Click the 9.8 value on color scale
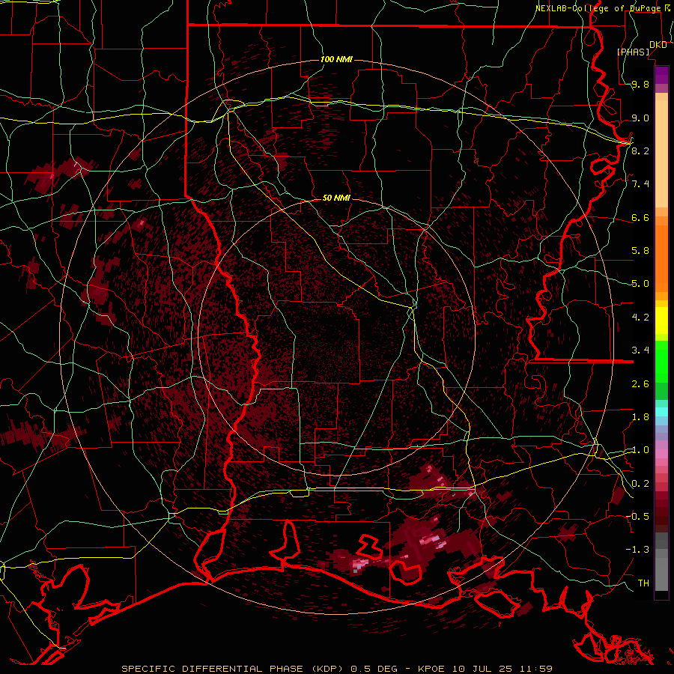This screenshot has width=674, height=674. point(640,85)
